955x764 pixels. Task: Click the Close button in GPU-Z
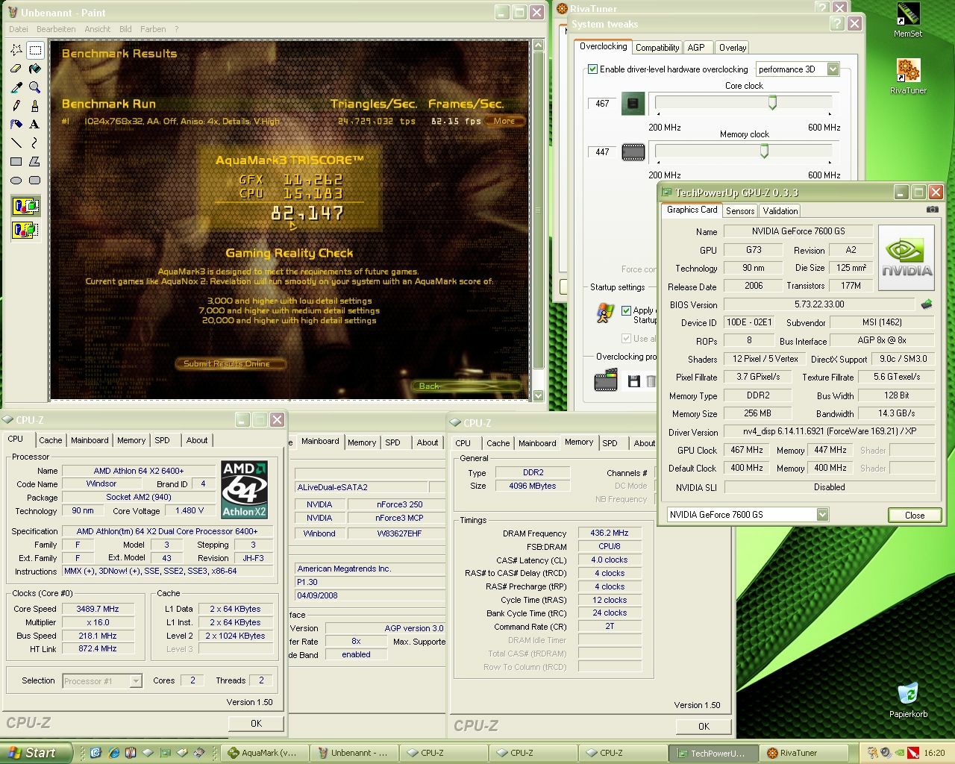coord(915,515)
